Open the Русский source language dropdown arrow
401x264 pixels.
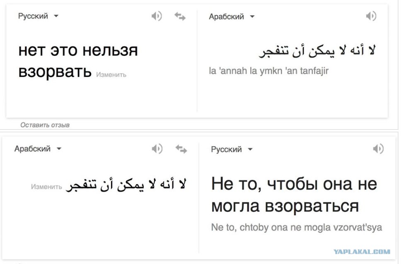(56, 16)
